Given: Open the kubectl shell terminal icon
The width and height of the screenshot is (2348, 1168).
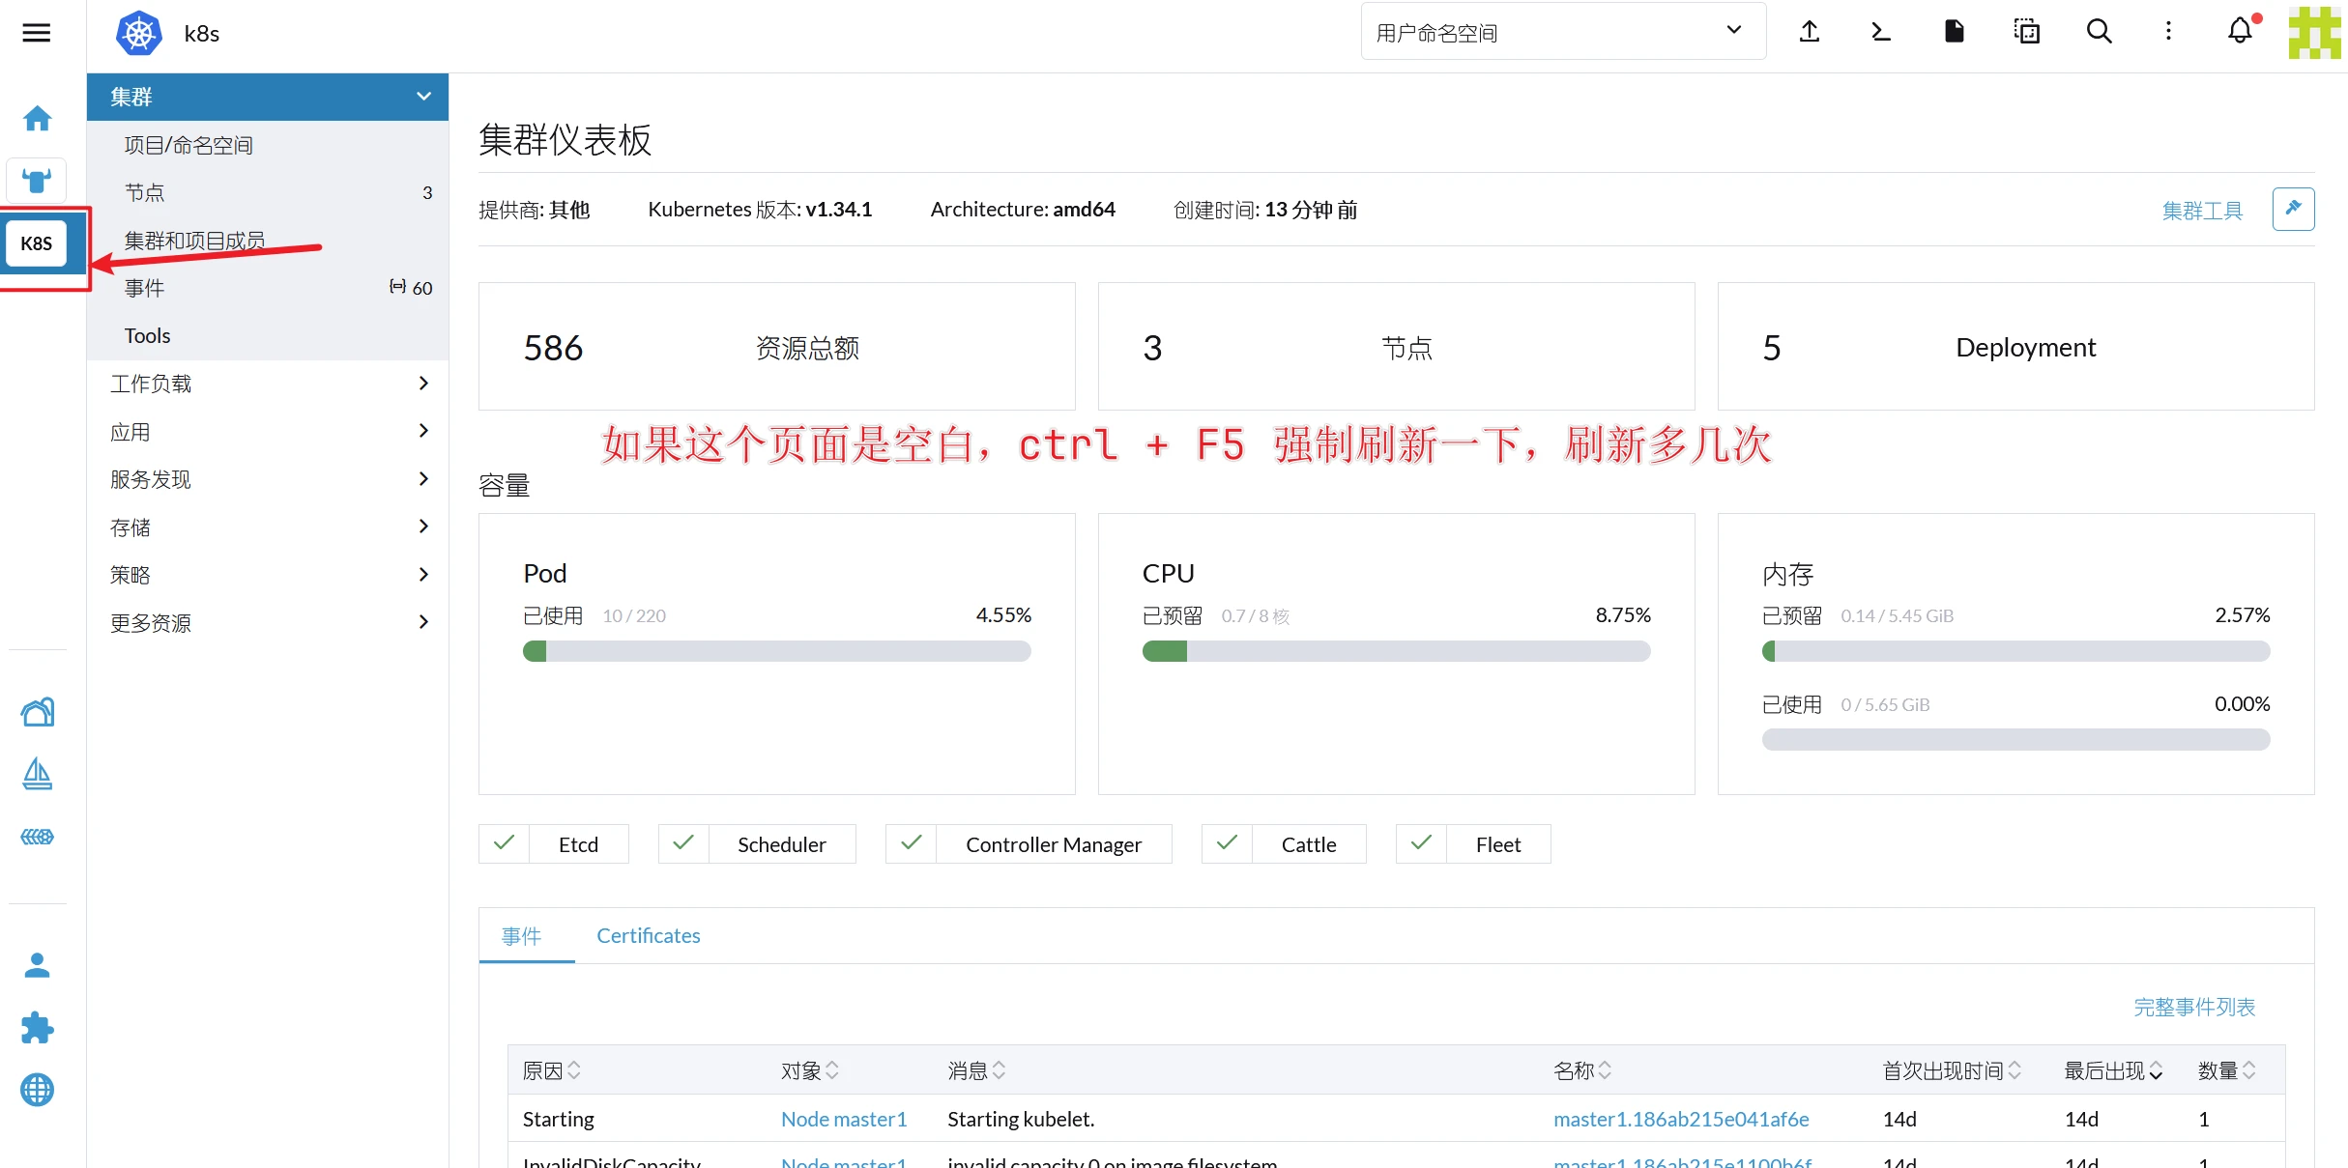Looking at the screenshot, I should click(1880, 32).
